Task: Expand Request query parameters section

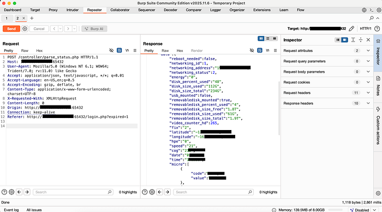Action: tap(368, 61)
